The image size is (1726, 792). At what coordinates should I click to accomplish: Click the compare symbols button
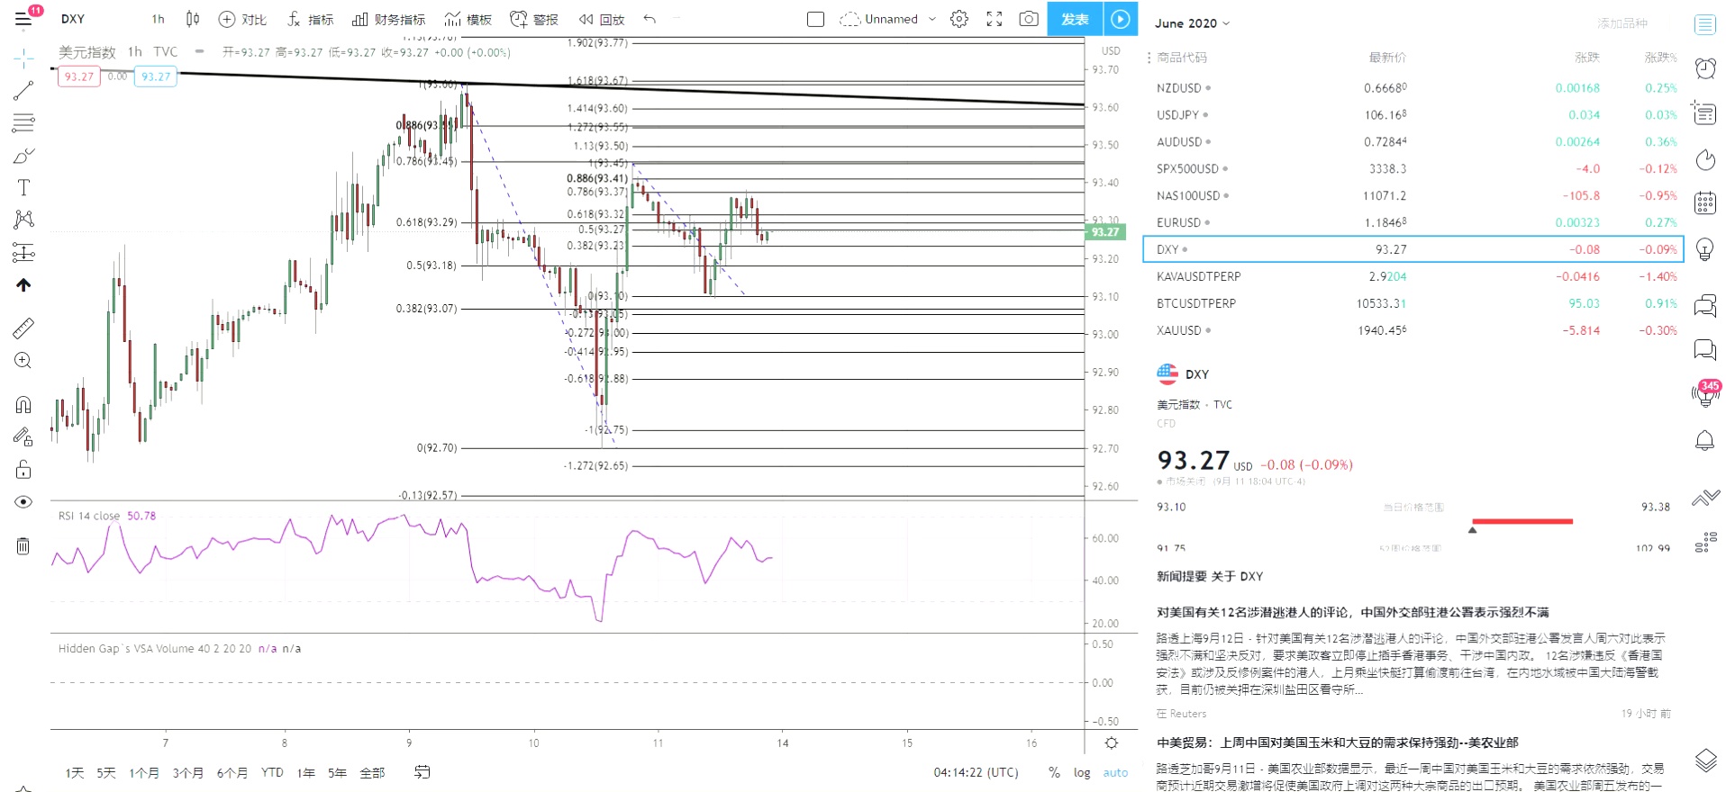243,19
